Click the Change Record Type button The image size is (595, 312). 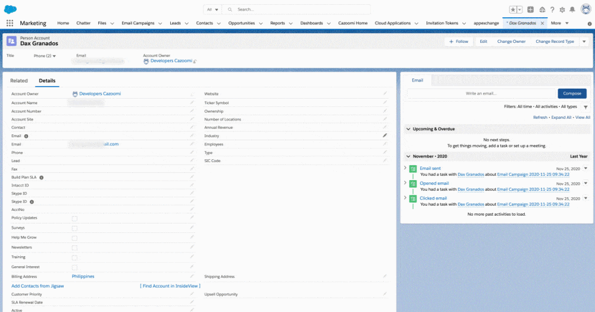[x=555, y=42]
